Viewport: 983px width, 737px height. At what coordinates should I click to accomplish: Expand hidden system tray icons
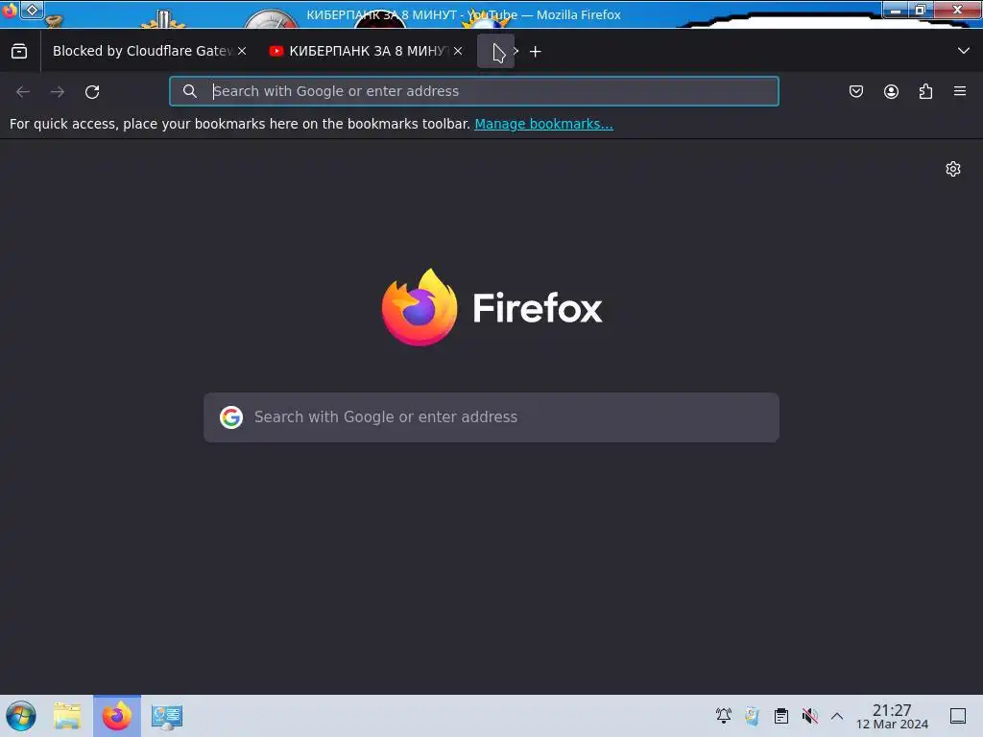click(x=837, y=716)
